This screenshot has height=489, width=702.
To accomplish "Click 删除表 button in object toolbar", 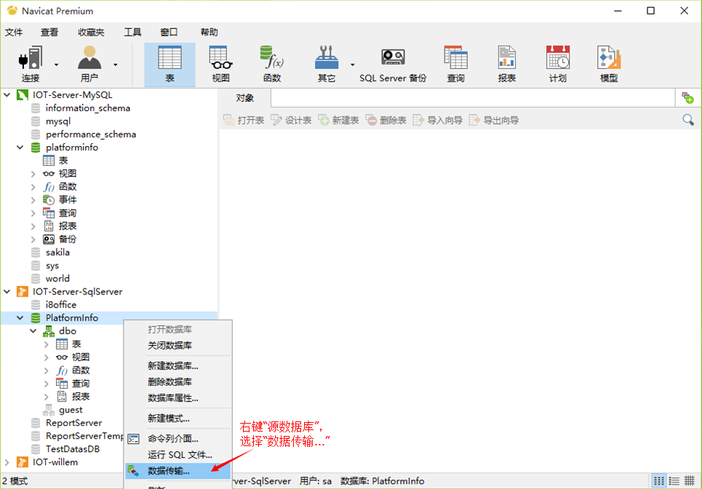I will [x=386, y=120].
